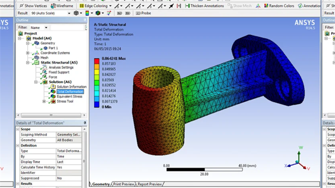Click the red bracket icon before Thicken Annotations
Screen dimensions: 335x188
tap(179, 6)
